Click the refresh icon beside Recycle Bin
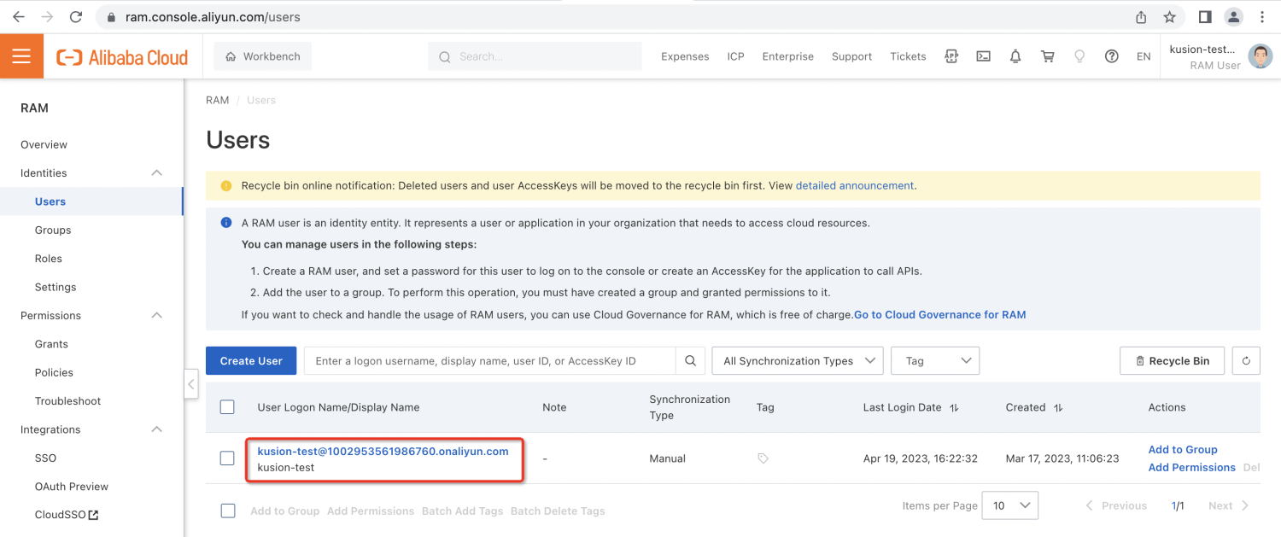 [x=1245, y=361]
